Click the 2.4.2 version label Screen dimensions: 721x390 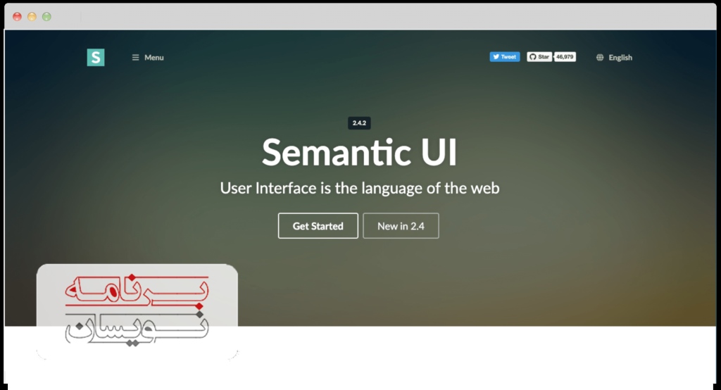pyautogui.click(x=360, y=123)
